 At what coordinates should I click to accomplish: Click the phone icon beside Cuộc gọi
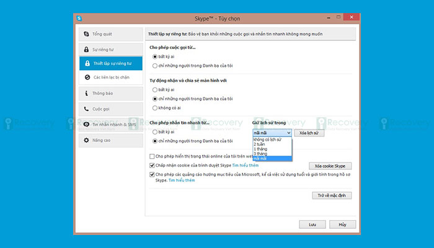point(86,108)
